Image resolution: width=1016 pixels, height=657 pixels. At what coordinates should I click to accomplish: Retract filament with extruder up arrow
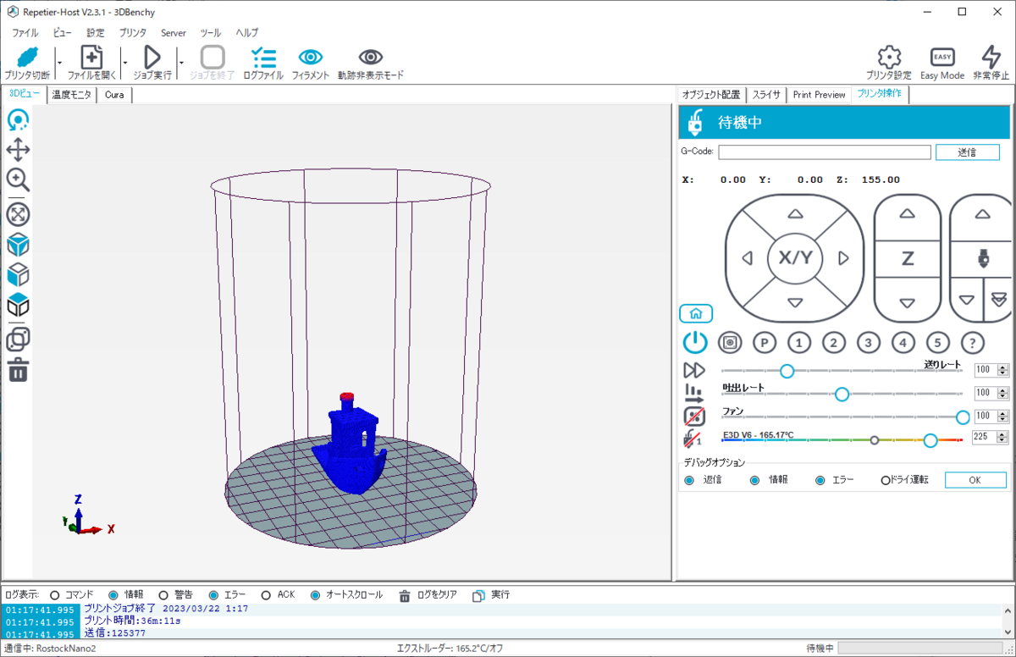pos(982,214)
